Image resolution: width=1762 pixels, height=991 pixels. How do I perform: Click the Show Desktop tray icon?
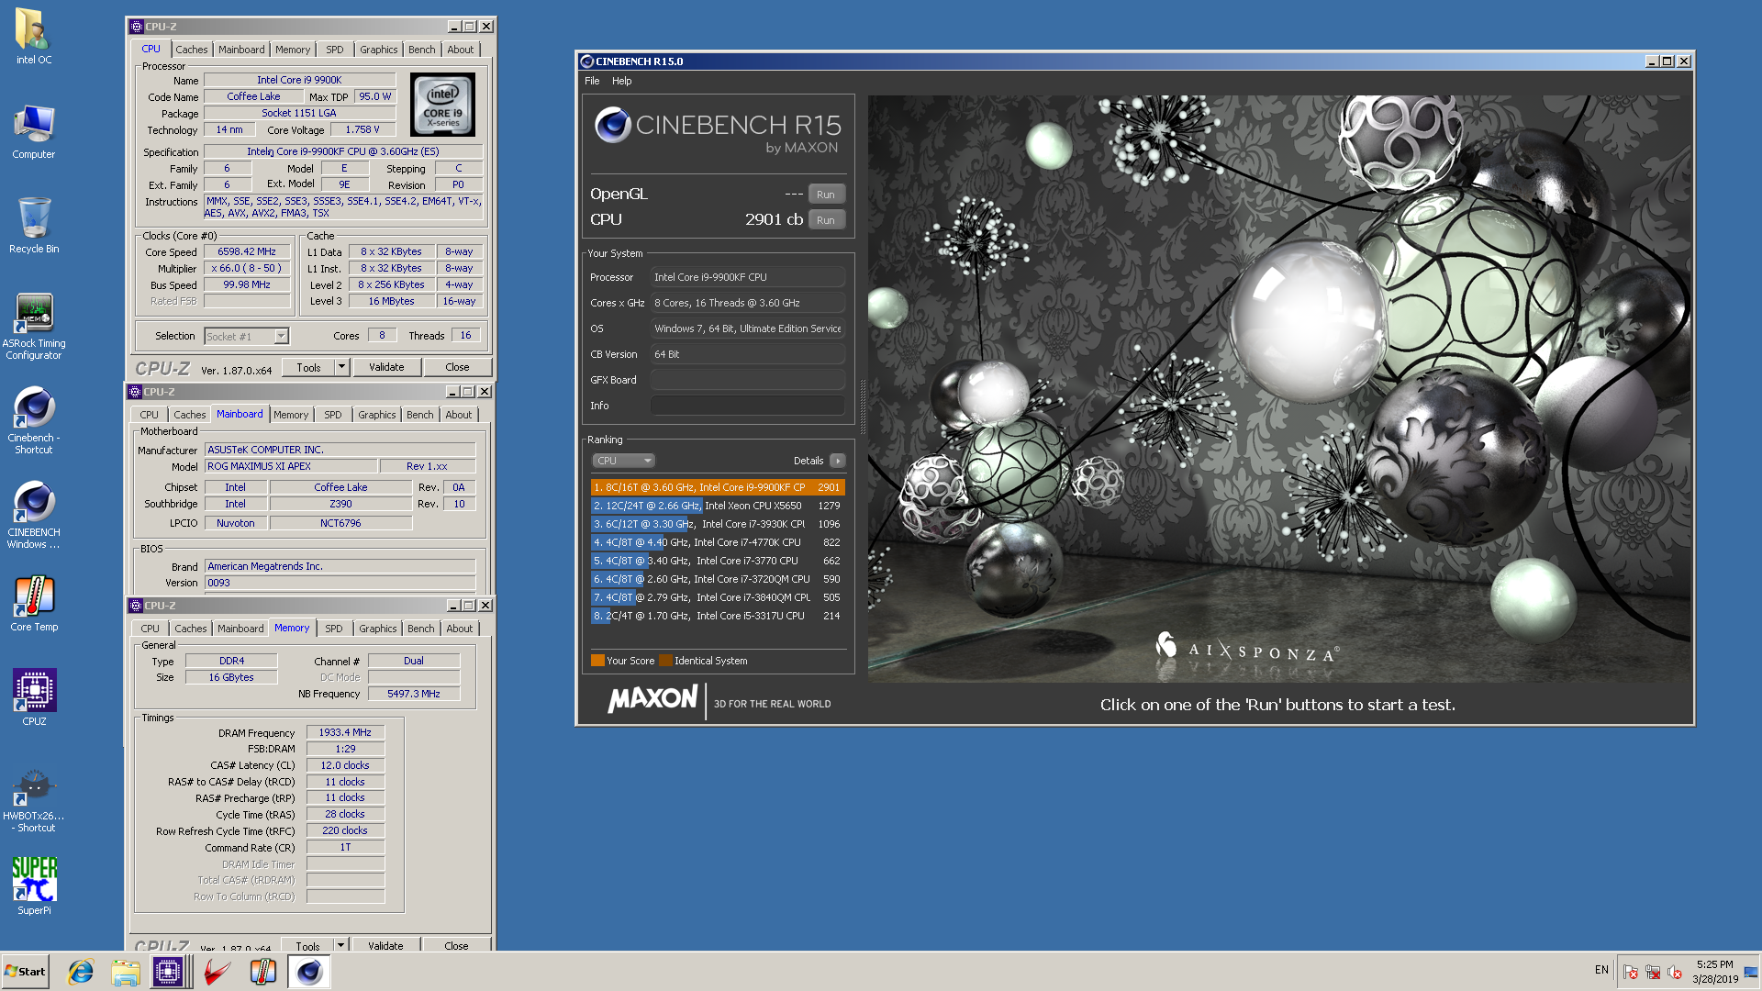coord(1751,972)
